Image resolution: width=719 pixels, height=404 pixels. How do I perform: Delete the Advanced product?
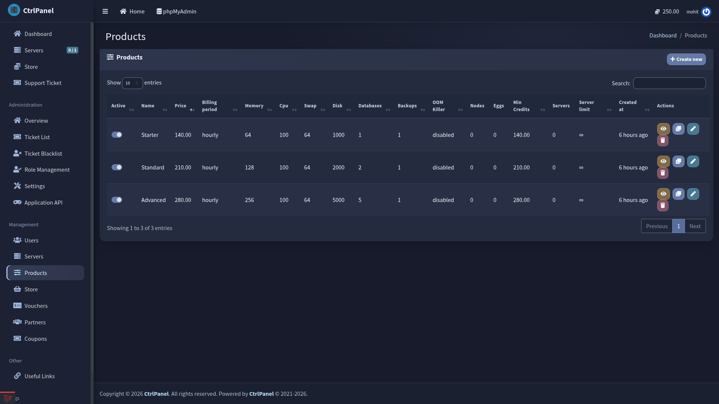[x=662, y=205]
